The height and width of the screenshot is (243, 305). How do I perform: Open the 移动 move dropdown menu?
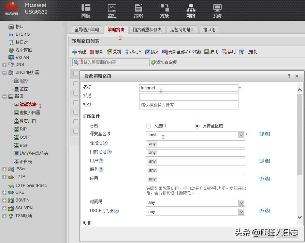(x=131, y=52)
